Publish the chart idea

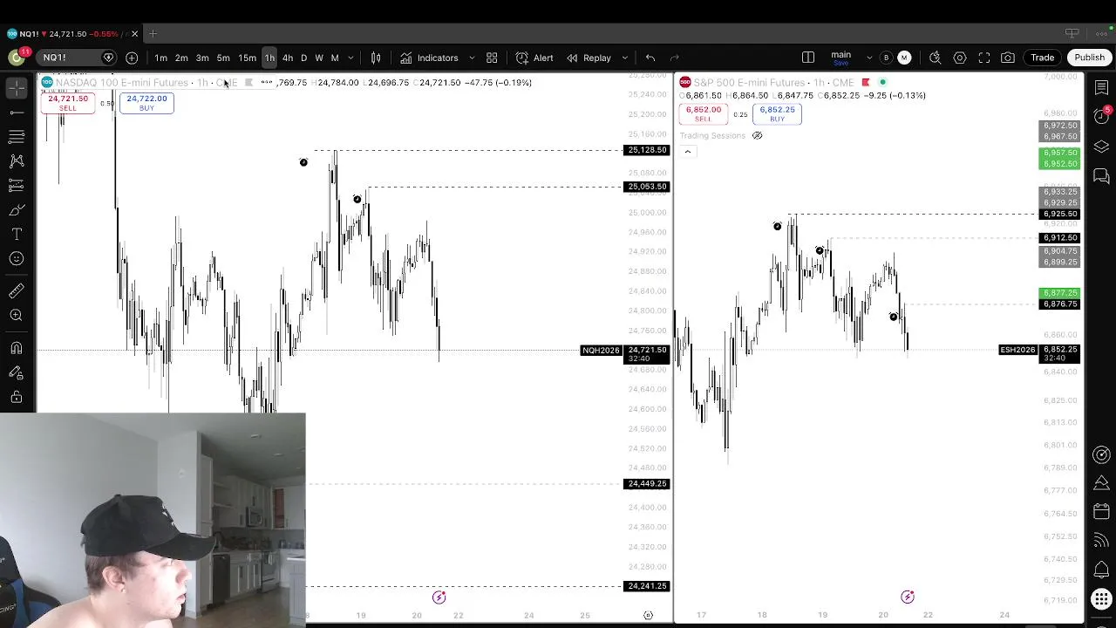[x=1089, y=58]
